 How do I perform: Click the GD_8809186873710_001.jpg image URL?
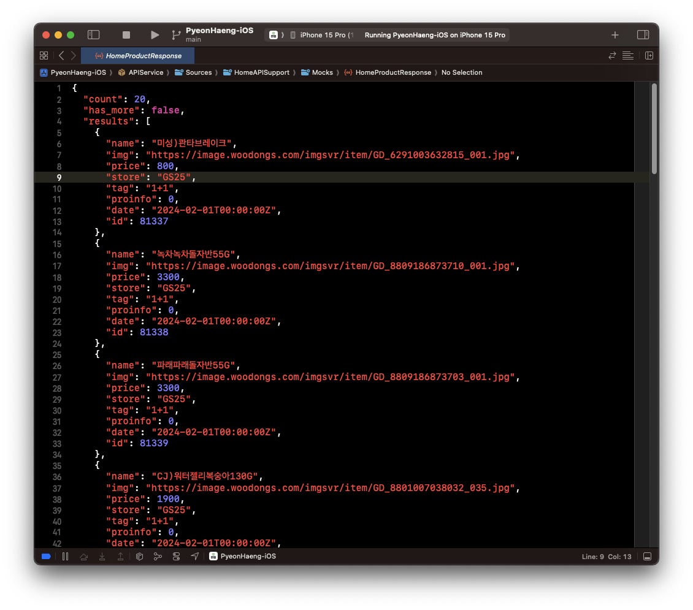pyautogui.click(x=330, y=266)
